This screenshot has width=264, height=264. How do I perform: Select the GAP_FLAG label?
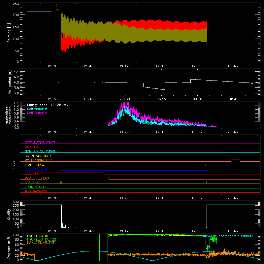point(32,147)
